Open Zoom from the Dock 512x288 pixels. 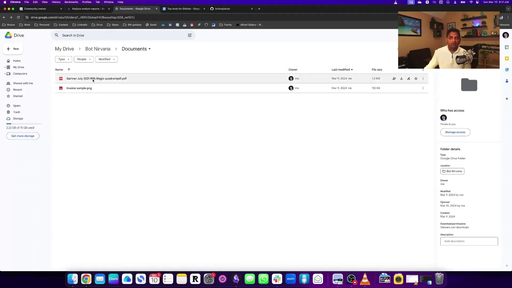291,279
